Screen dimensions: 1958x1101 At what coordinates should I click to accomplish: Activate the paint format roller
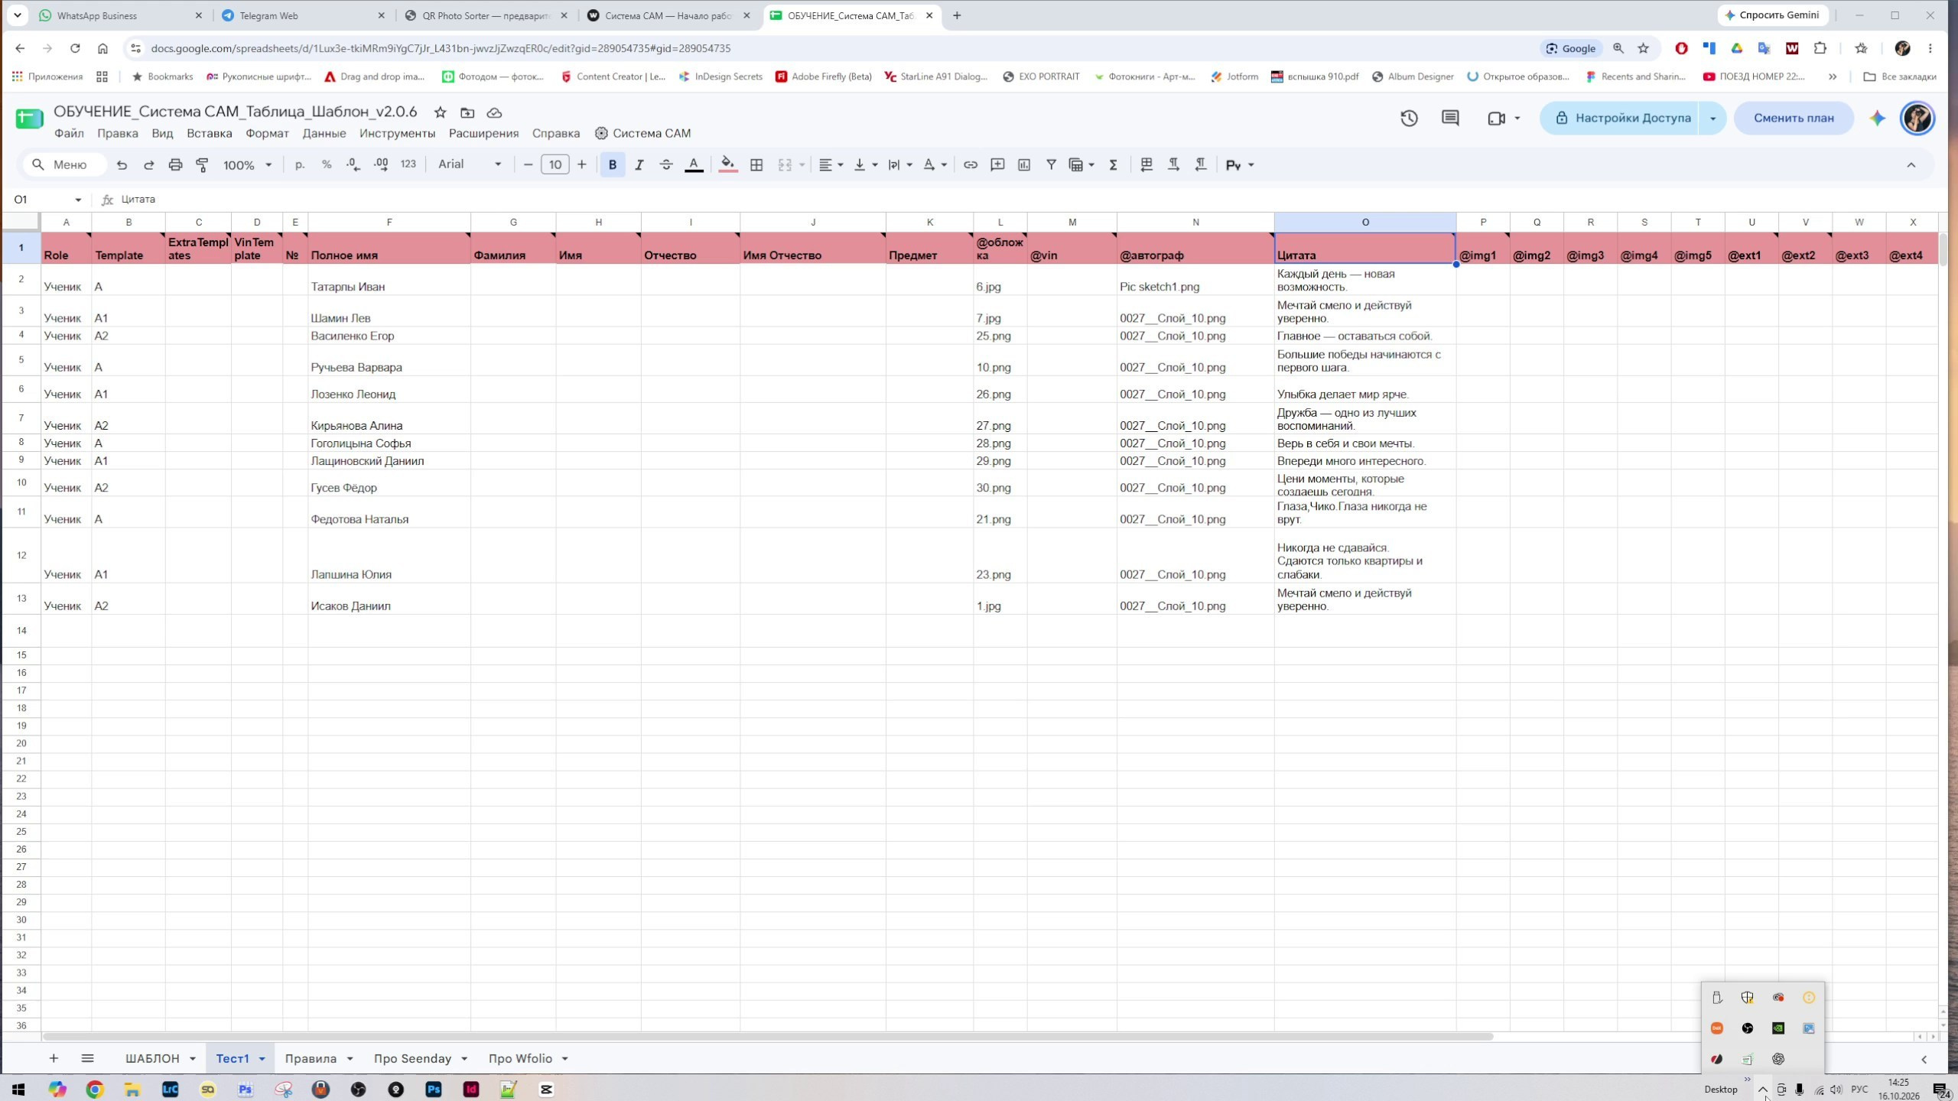pos(202,164)
